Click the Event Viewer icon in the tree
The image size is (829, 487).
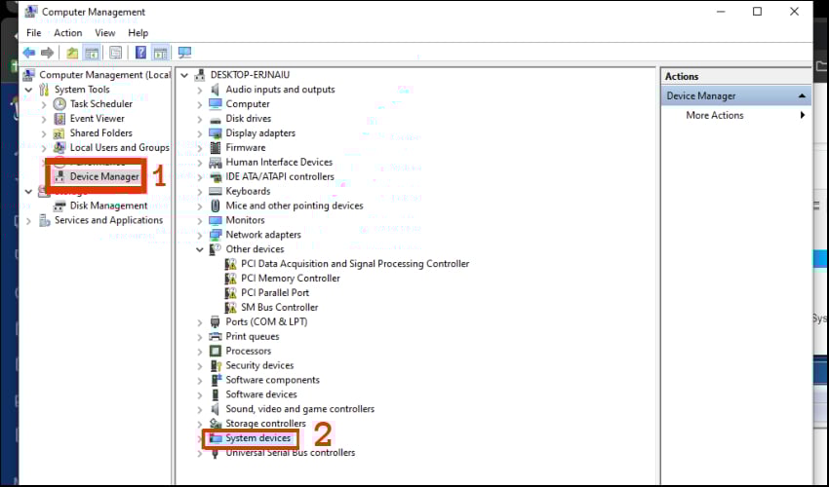[x=59, y=119]
